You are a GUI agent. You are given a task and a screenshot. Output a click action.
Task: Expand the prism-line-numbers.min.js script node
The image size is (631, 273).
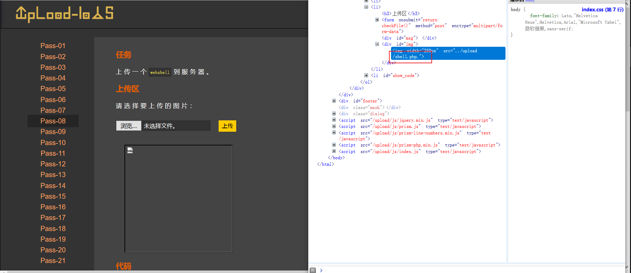334,133
